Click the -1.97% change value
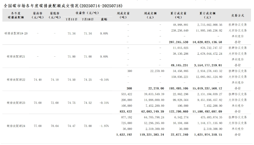The height and width of the screenshot is (145, 254). (104, 126)
